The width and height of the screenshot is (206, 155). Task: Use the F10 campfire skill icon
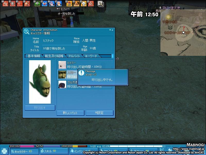76,3
